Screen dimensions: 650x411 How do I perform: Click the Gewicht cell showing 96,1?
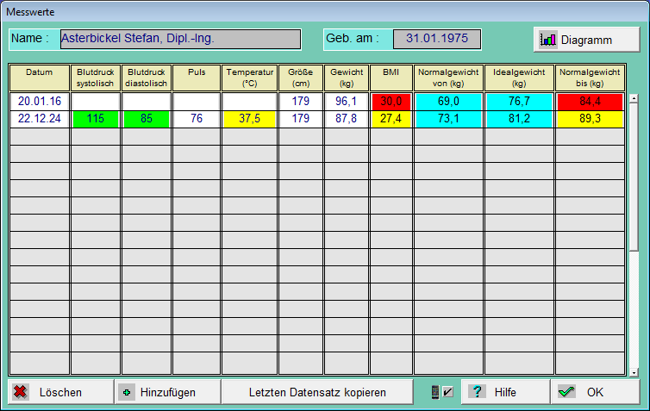(x=347, y=102)
